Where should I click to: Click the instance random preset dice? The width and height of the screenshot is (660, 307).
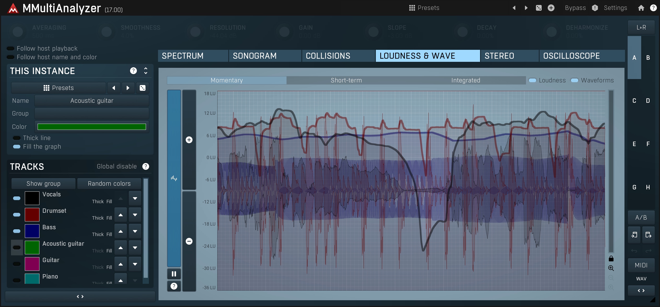pos(143,88)
